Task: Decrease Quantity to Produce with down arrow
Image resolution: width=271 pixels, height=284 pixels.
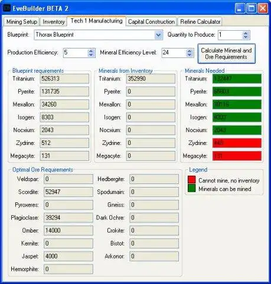Action: (246, 37)
